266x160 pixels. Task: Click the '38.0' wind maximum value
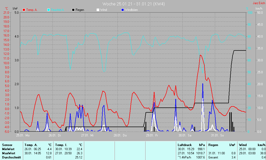click(x=263, y=153)
